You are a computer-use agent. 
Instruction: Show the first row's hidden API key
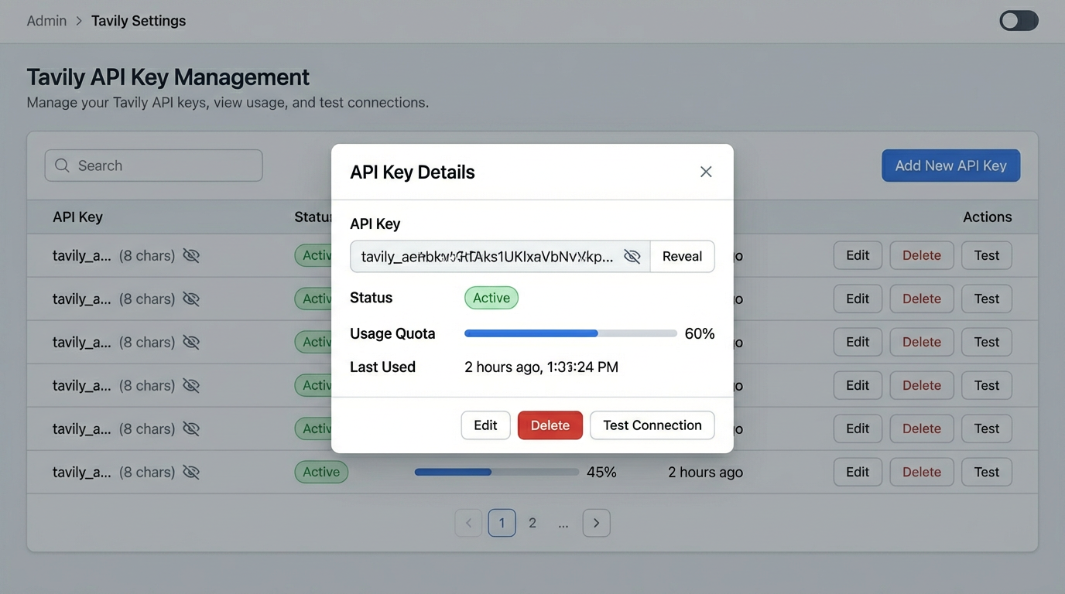click(191, 255)
